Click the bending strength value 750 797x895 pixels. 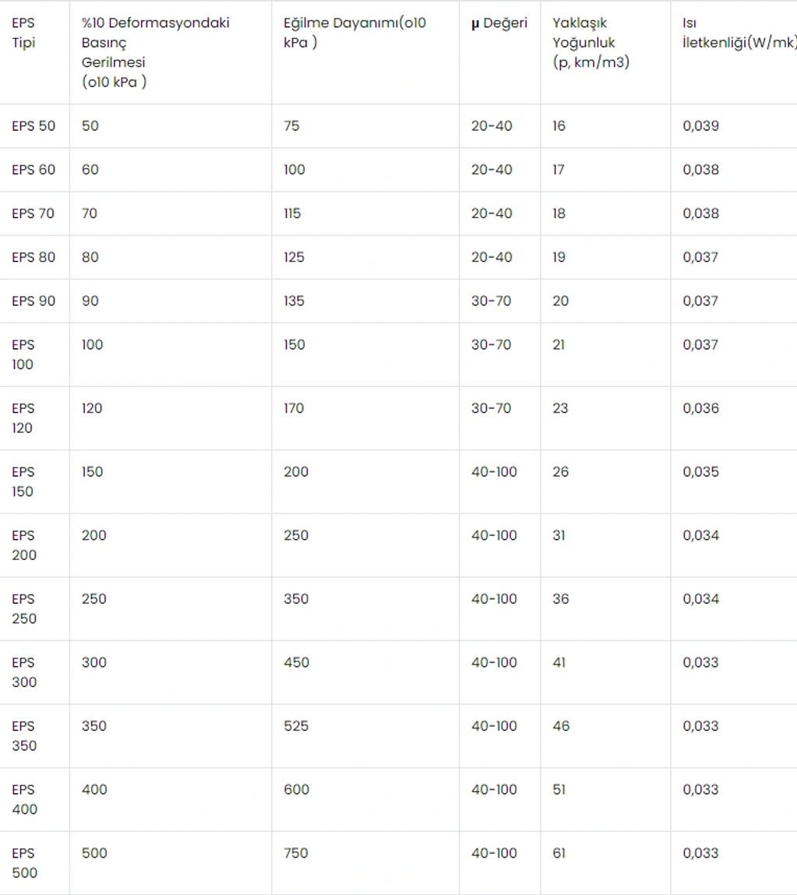click(296, 853)
